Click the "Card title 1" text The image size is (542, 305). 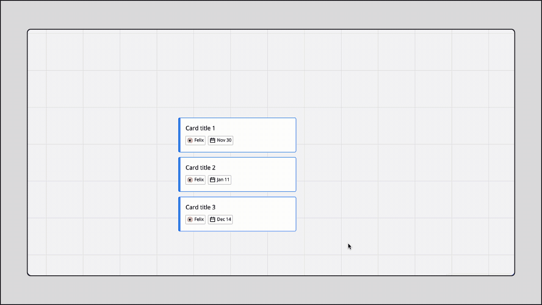pos(200,128)
